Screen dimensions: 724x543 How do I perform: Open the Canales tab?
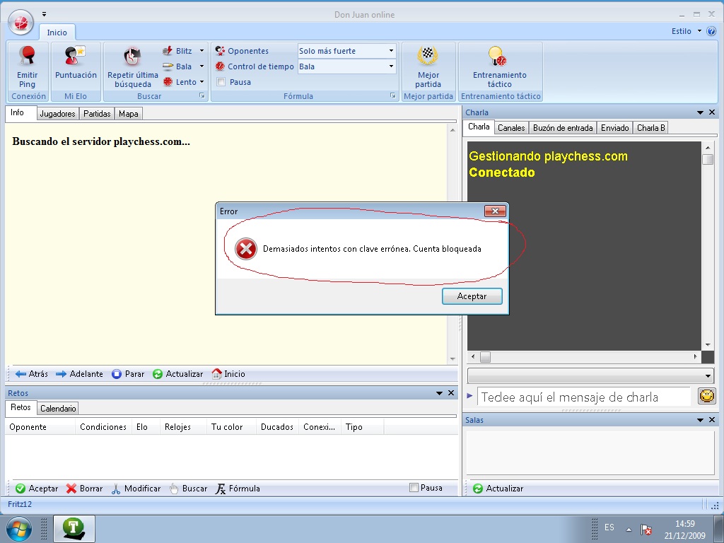[x=511, y=128]
